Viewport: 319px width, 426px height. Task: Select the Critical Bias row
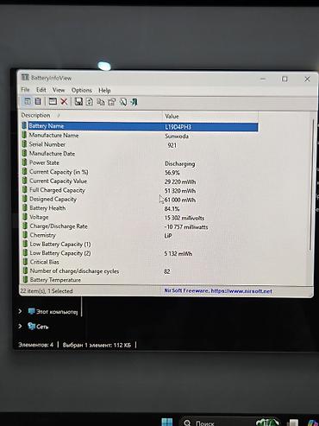pos(140,262)
